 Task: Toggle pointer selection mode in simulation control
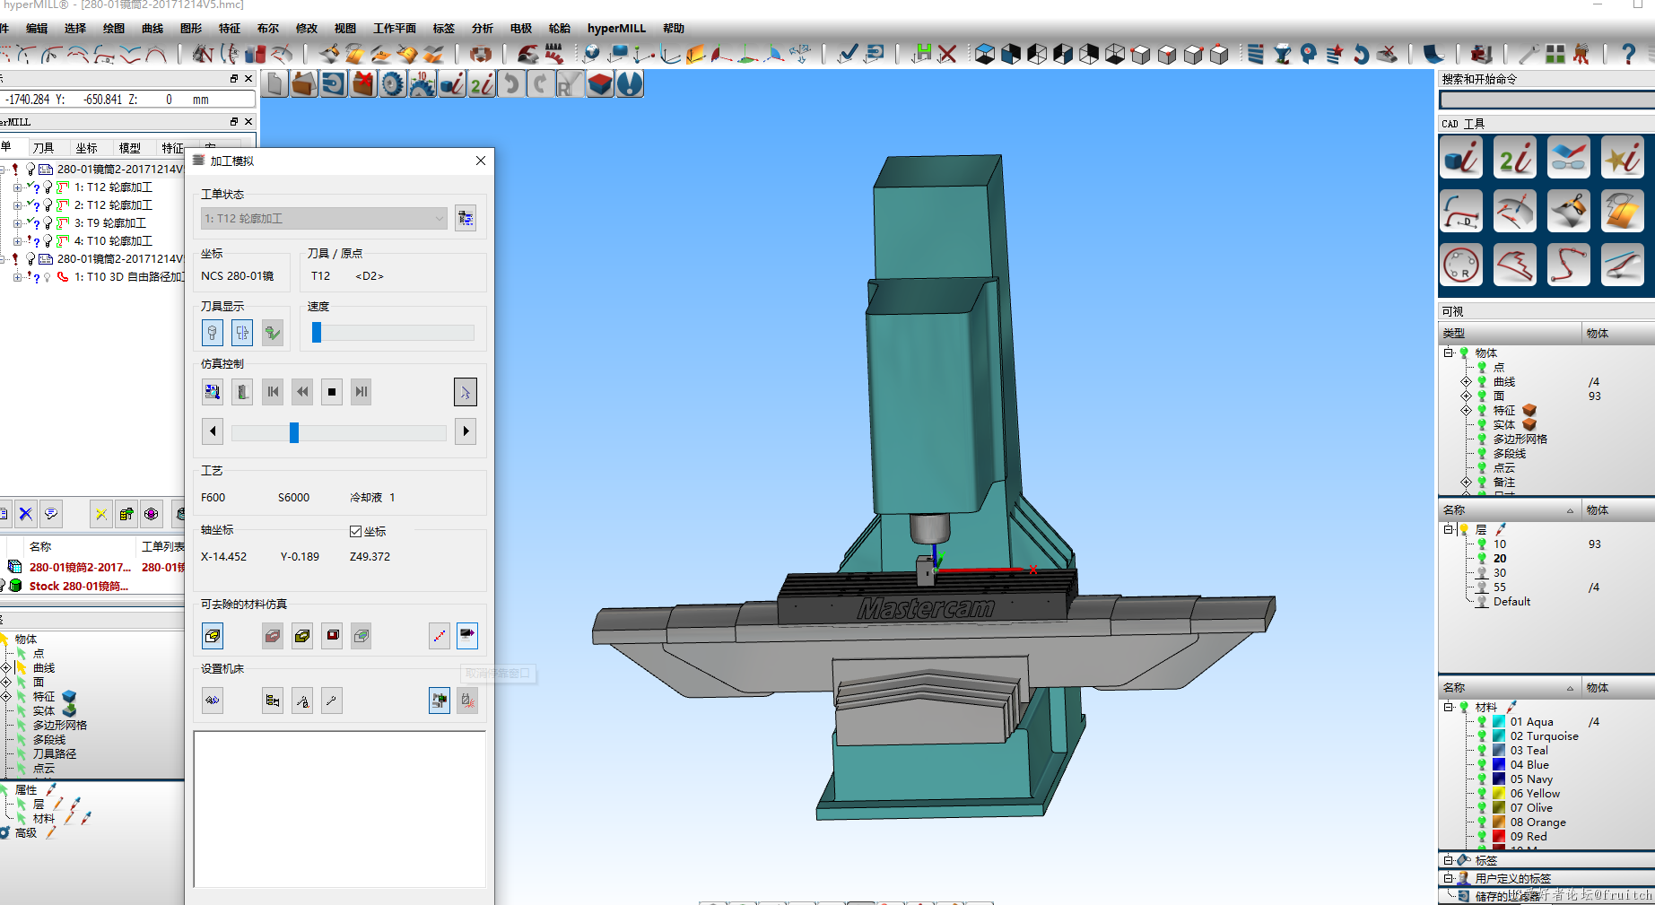(466, 392)
